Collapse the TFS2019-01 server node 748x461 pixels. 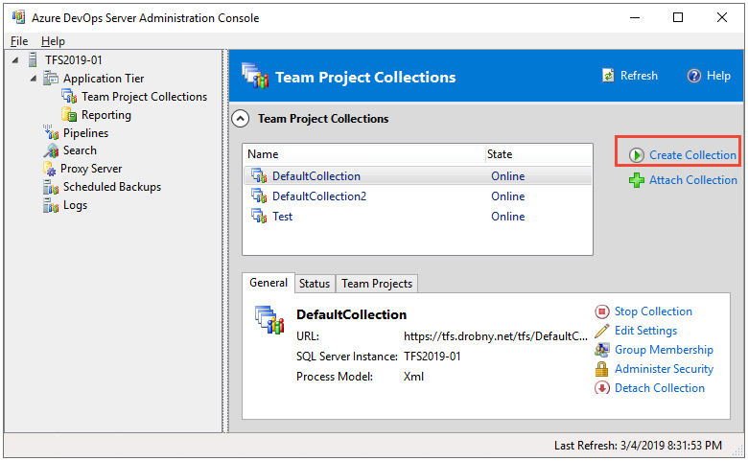(x=15, y=60)
